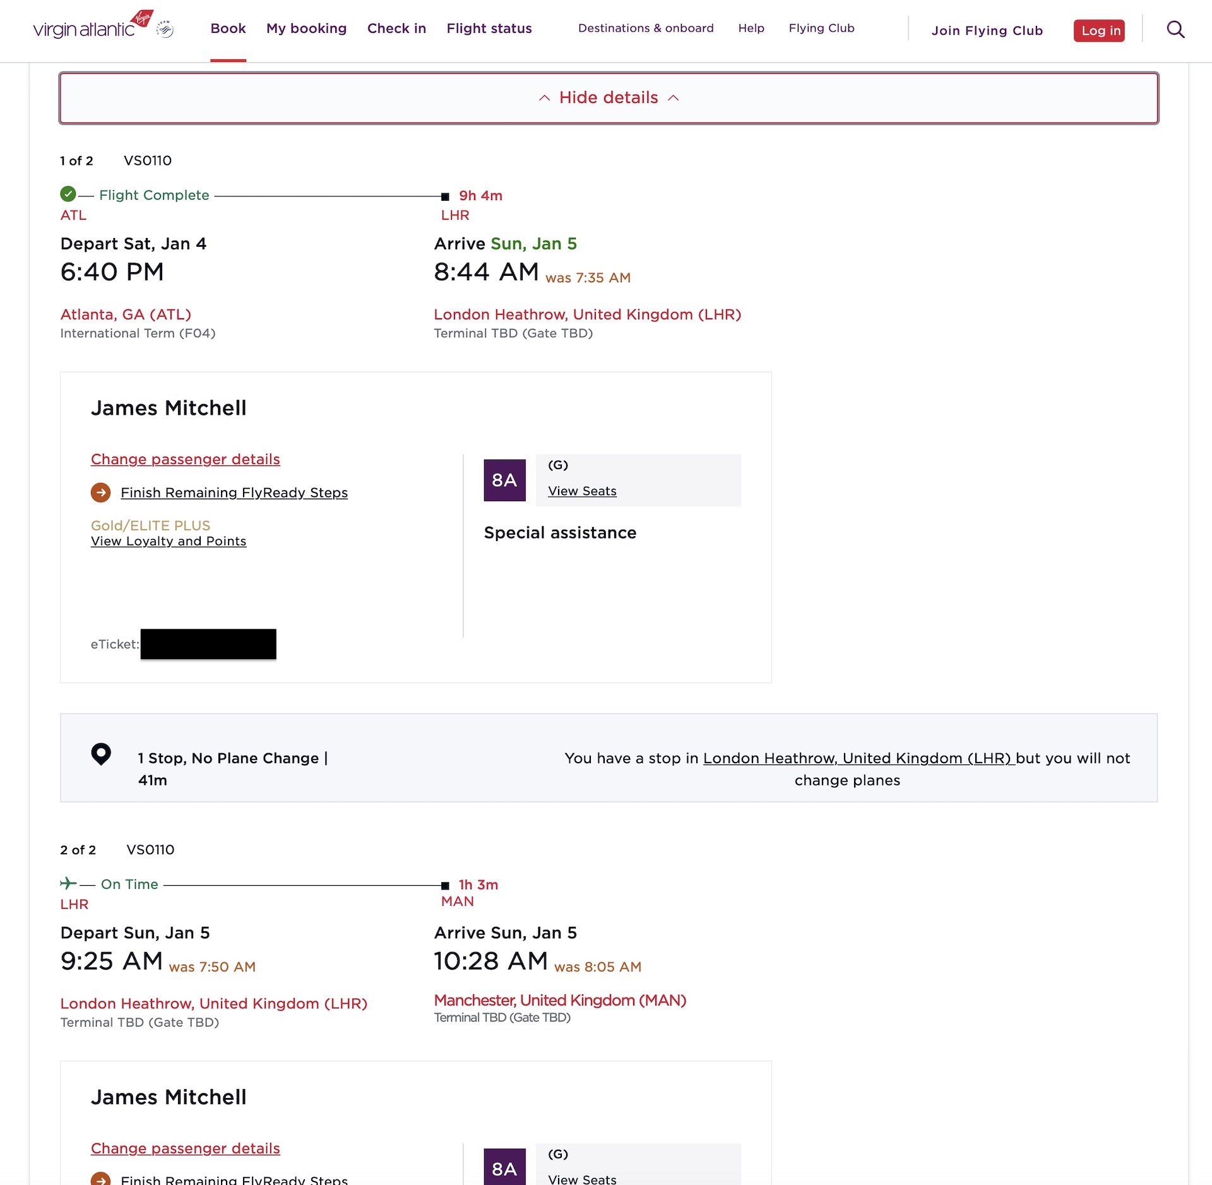
Task: Select the purple 8A seat badge
Action: click(x=504, y=480)
